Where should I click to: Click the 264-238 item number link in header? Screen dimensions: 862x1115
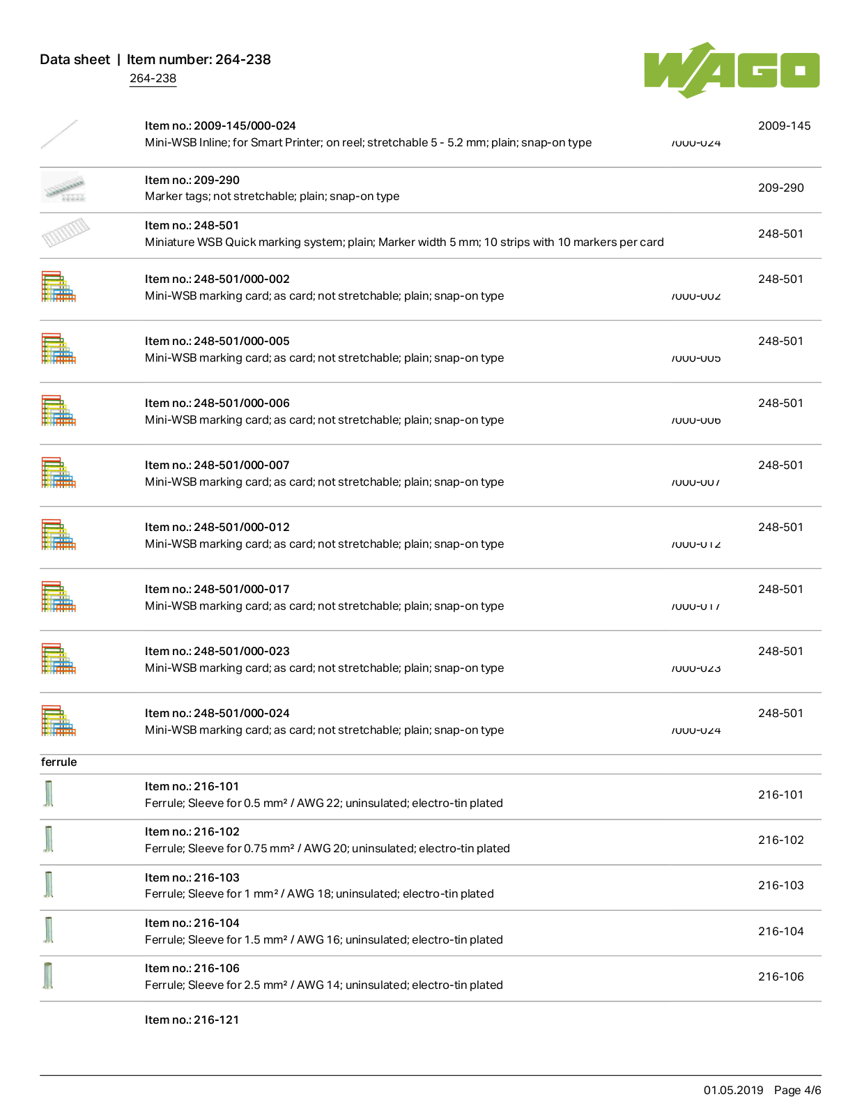(153, 79)
